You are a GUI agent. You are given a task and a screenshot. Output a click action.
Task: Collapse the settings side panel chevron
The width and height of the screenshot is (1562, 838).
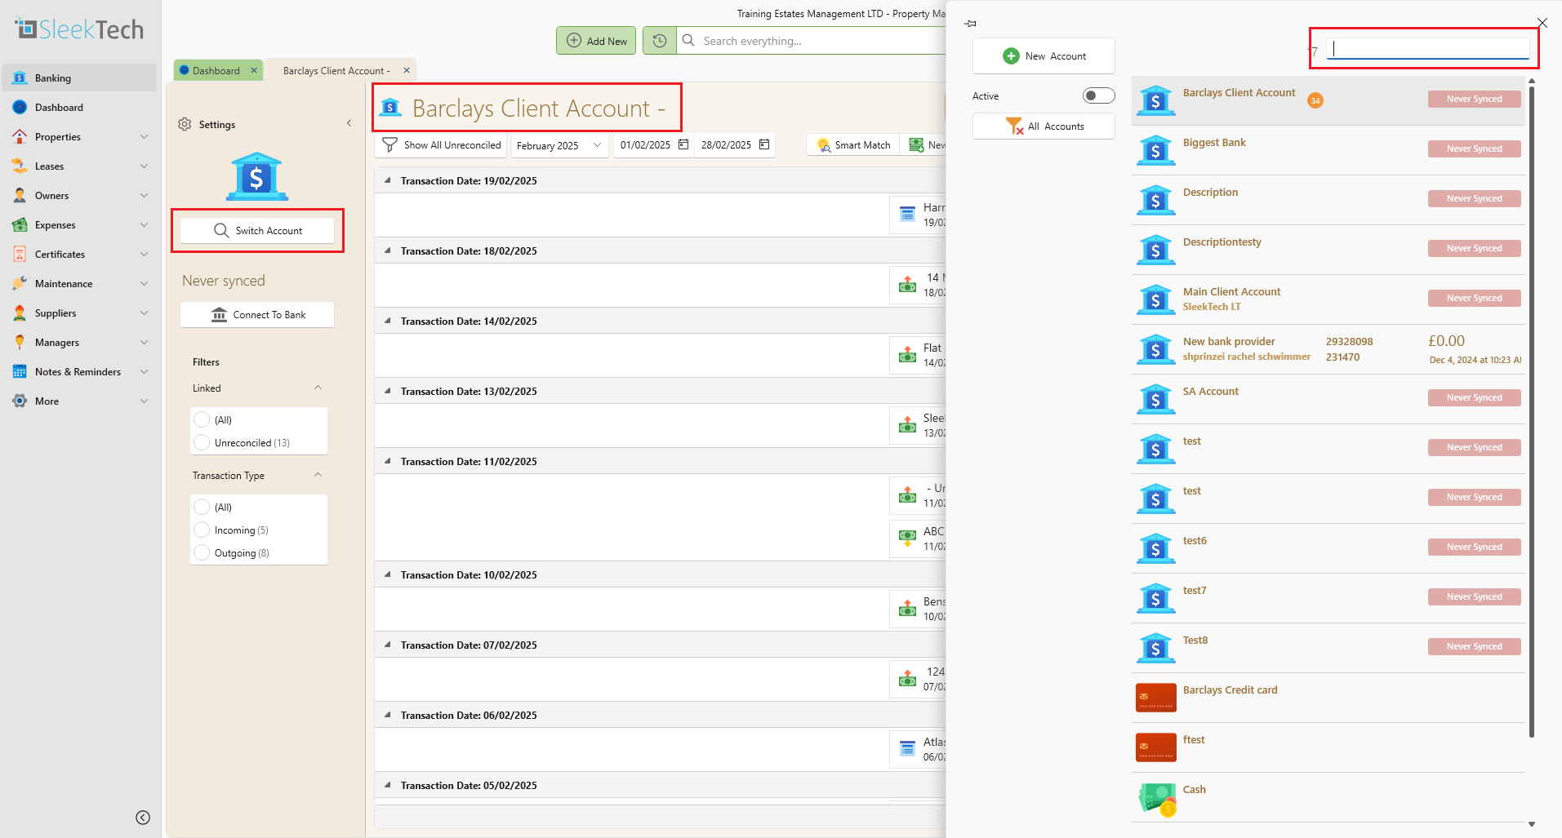(349, 123)
